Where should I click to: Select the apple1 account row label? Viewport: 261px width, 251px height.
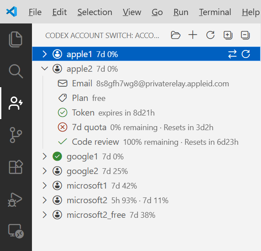click(x=79, y=54)
